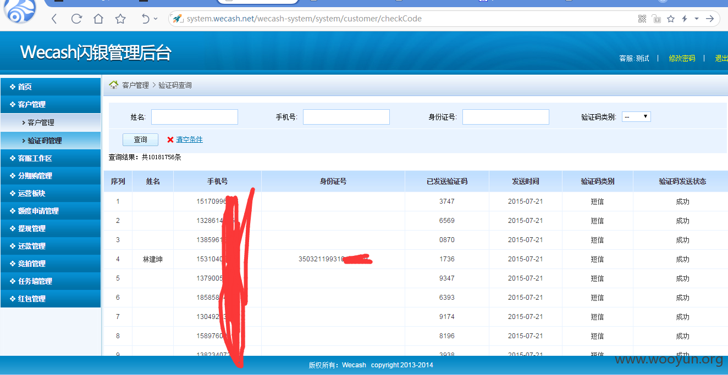Image resolution: width=728 pixels, height=375 pixels.
Task: Click the red X clear-conditions icon
Action: (170, 140)
